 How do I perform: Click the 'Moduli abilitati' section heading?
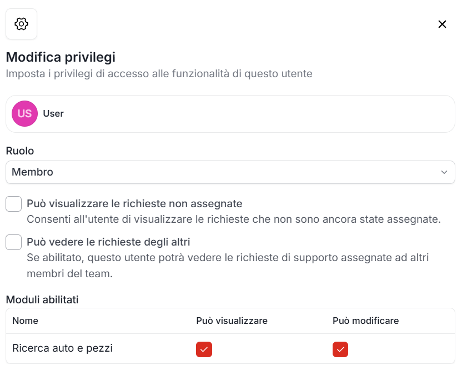pos(42,299)
